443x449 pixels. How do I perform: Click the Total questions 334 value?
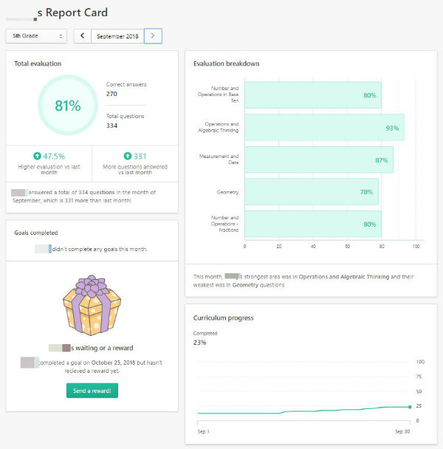111,126
